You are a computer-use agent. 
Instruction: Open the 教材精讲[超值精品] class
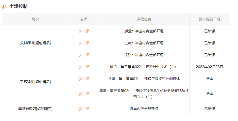[x=35, y=43]
